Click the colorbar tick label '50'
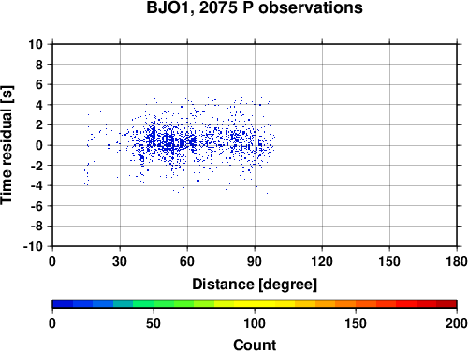 pos(154,323)
